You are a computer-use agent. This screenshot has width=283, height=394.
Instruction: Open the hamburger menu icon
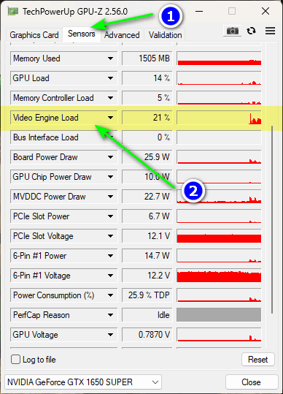click(270, 31)
